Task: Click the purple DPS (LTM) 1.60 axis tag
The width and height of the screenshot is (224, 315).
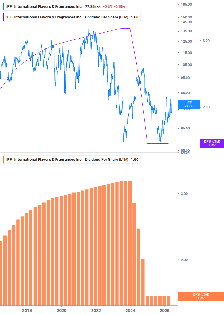Action: pyautogui.click(x=212, y=143)
